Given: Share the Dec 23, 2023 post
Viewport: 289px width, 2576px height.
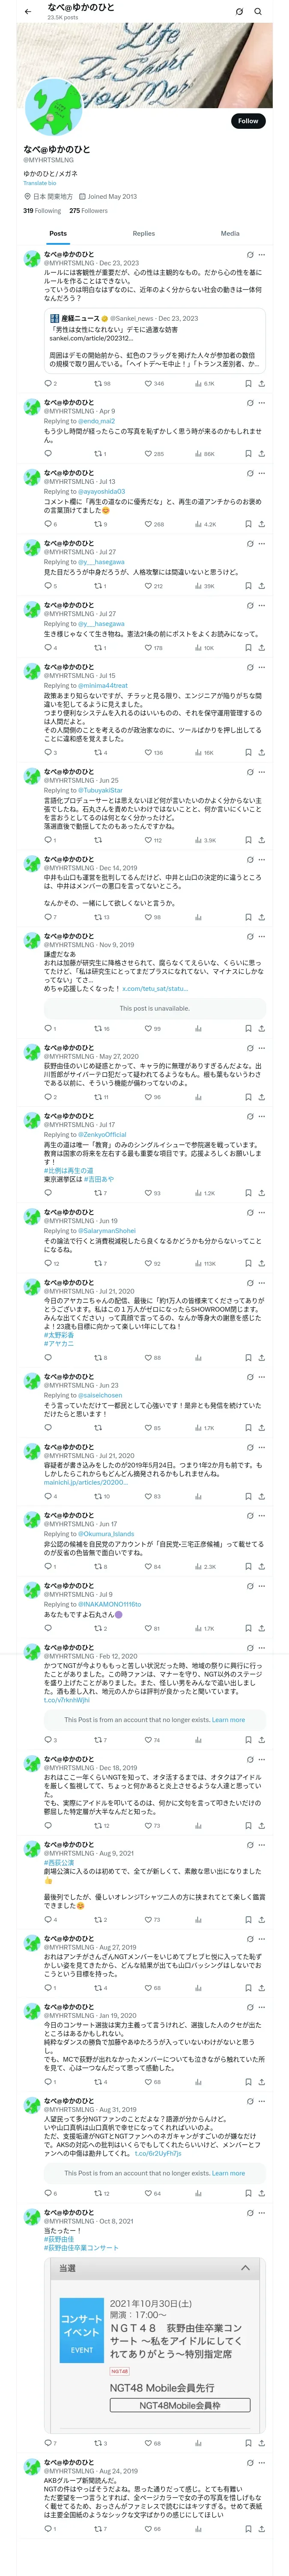Looking at the screenshot, I should (x=262, y=383).
